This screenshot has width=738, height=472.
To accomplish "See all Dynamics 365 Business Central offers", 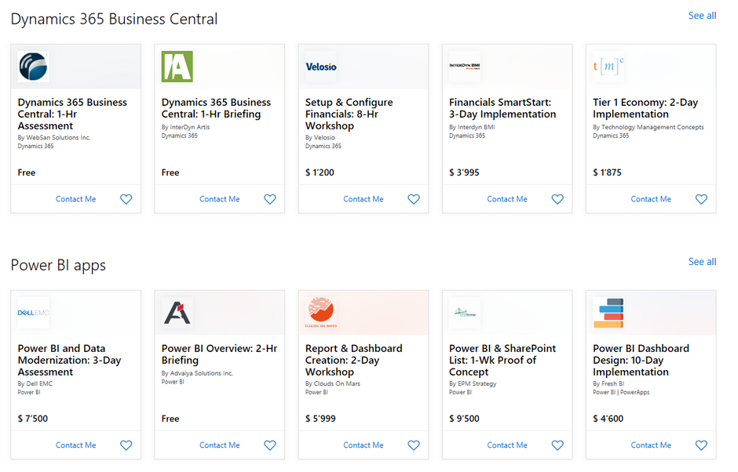I will point(702,16).
